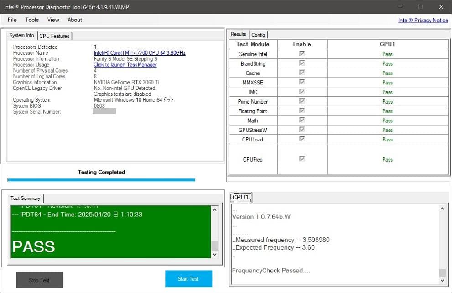This screenshot has width=452, height=293.
Task: Open the File menu
Action: click(x=12, y=20)
